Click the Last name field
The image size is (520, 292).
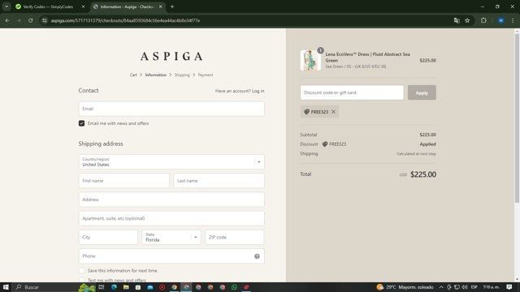[x=219, y=181]
